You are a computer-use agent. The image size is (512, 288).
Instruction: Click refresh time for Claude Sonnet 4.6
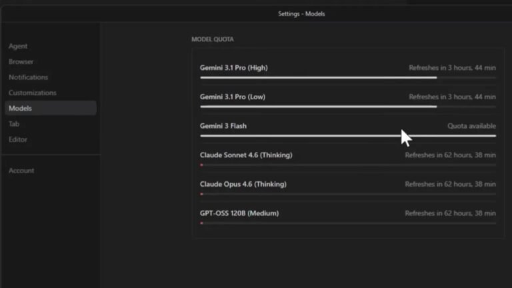pyautogui.click(x=450, y=155)
